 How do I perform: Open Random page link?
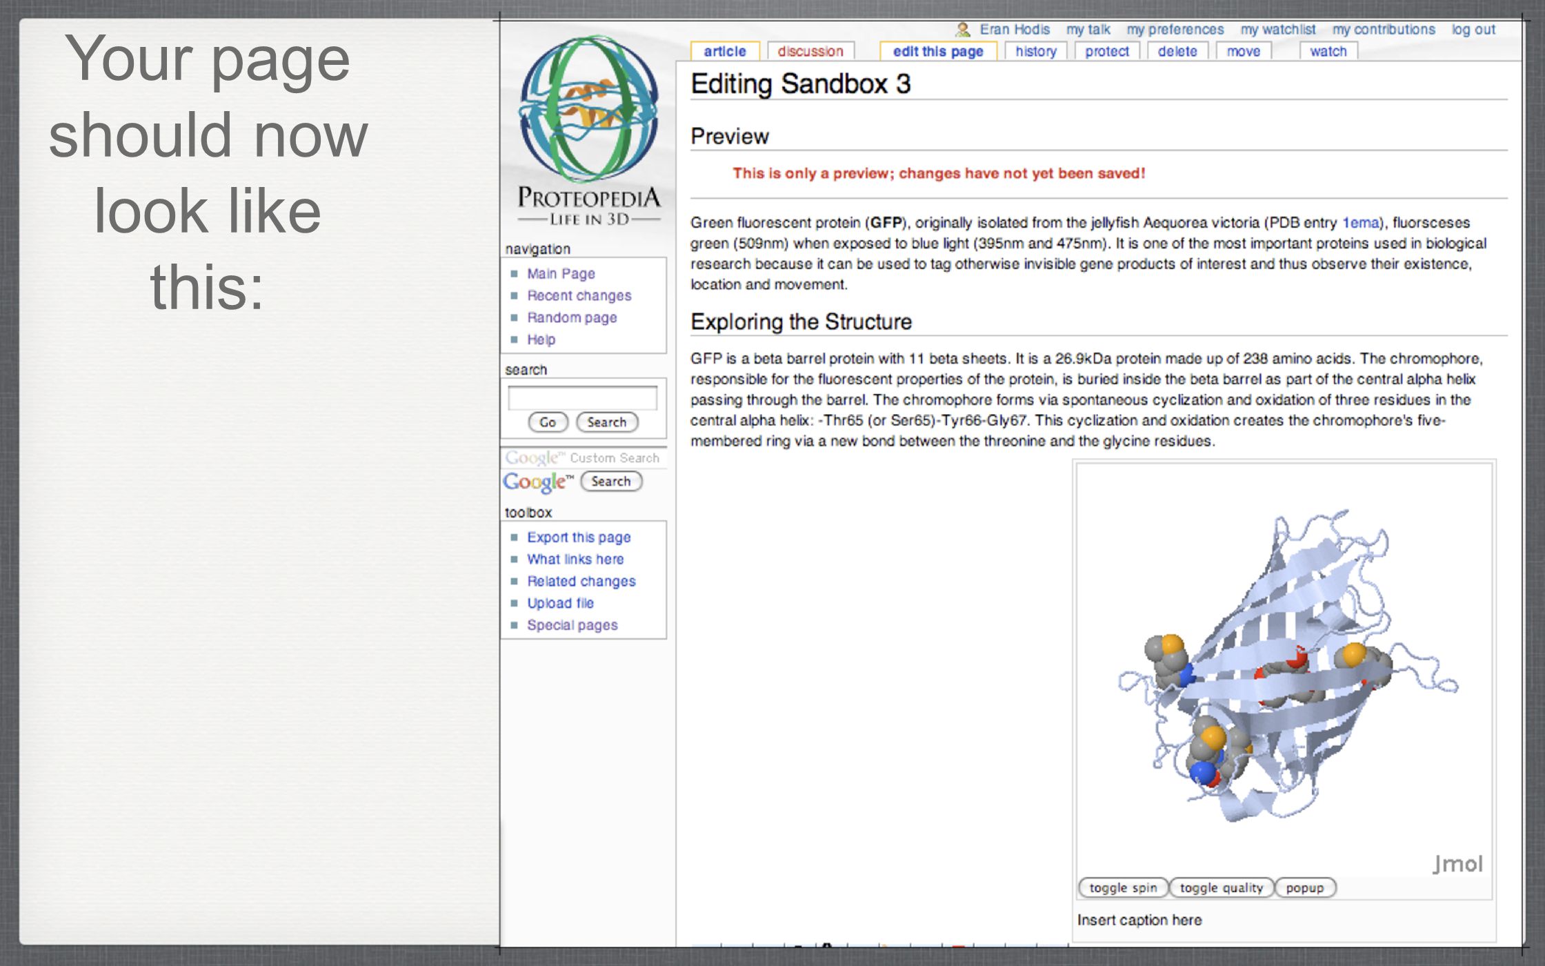[x=572, y=317]
